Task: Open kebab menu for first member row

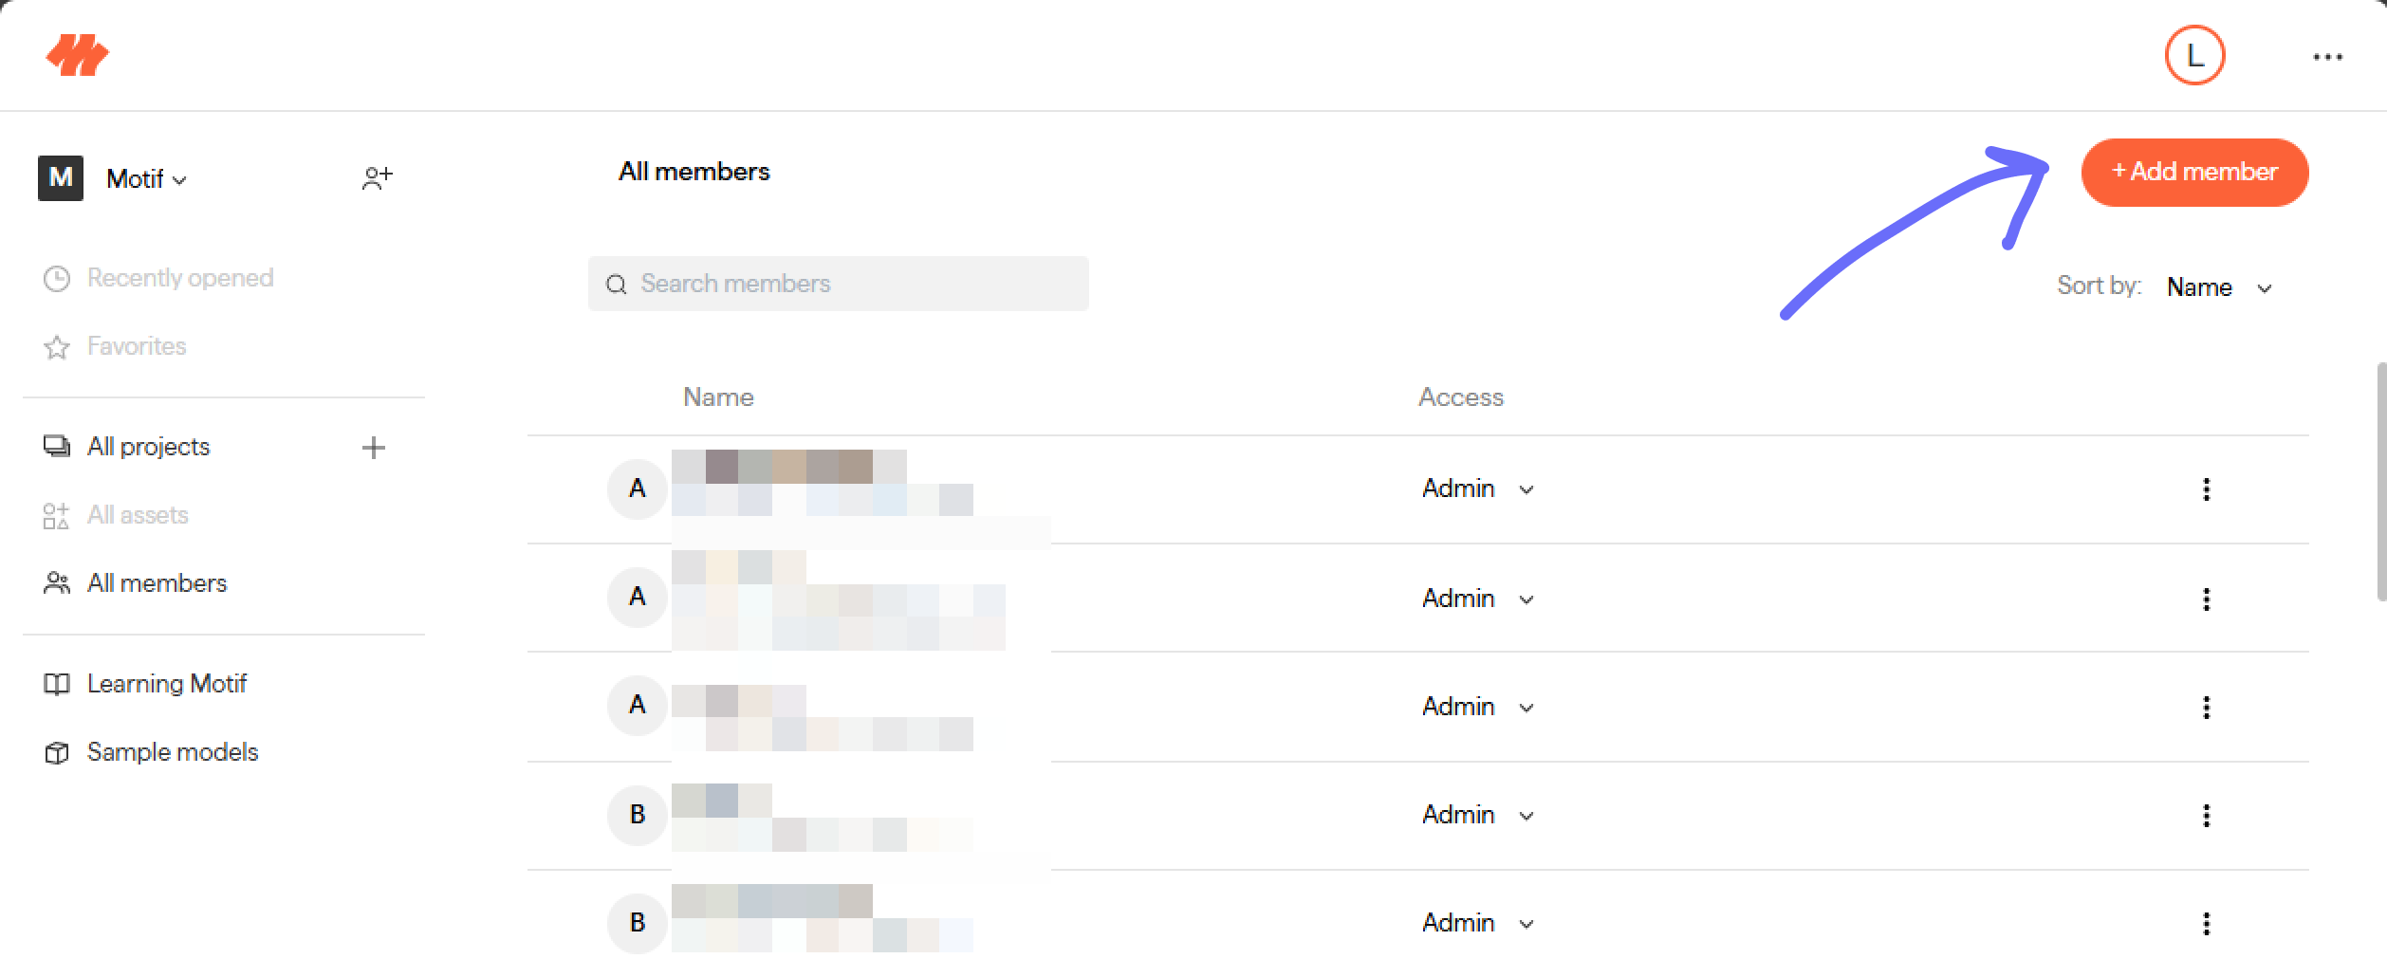Action: tap(2206, 489)
